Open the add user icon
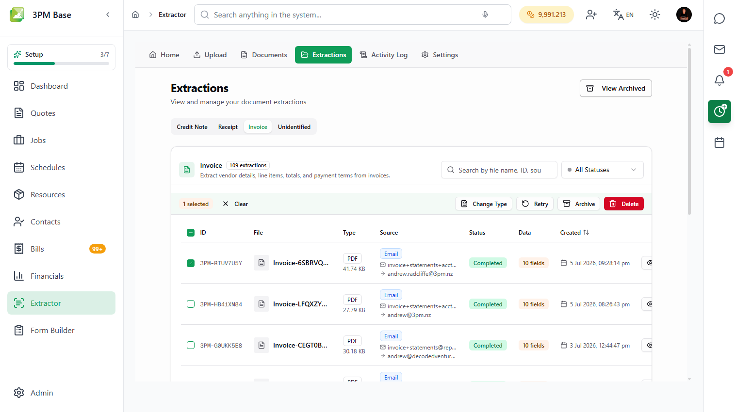Image resolution: width=735 pixels, height=413 pixels. [591, 15]
